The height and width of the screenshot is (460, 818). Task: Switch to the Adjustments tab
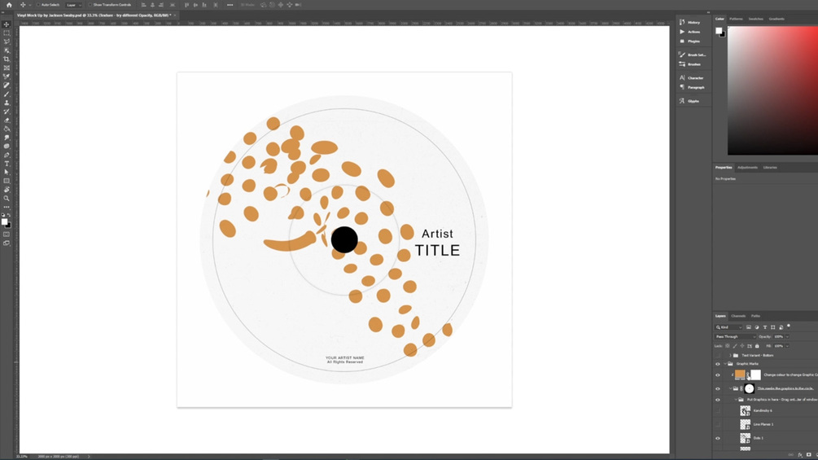[x=747, y=168]
